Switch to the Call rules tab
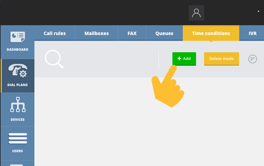 55,33
